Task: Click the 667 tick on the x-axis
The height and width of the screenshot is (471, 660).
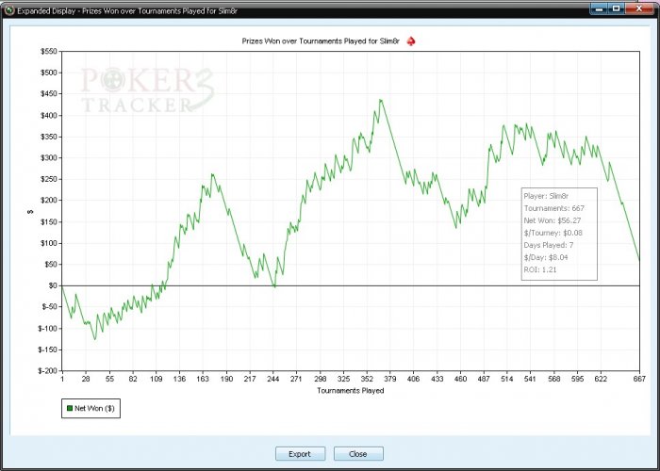Action: click(639, 379)
